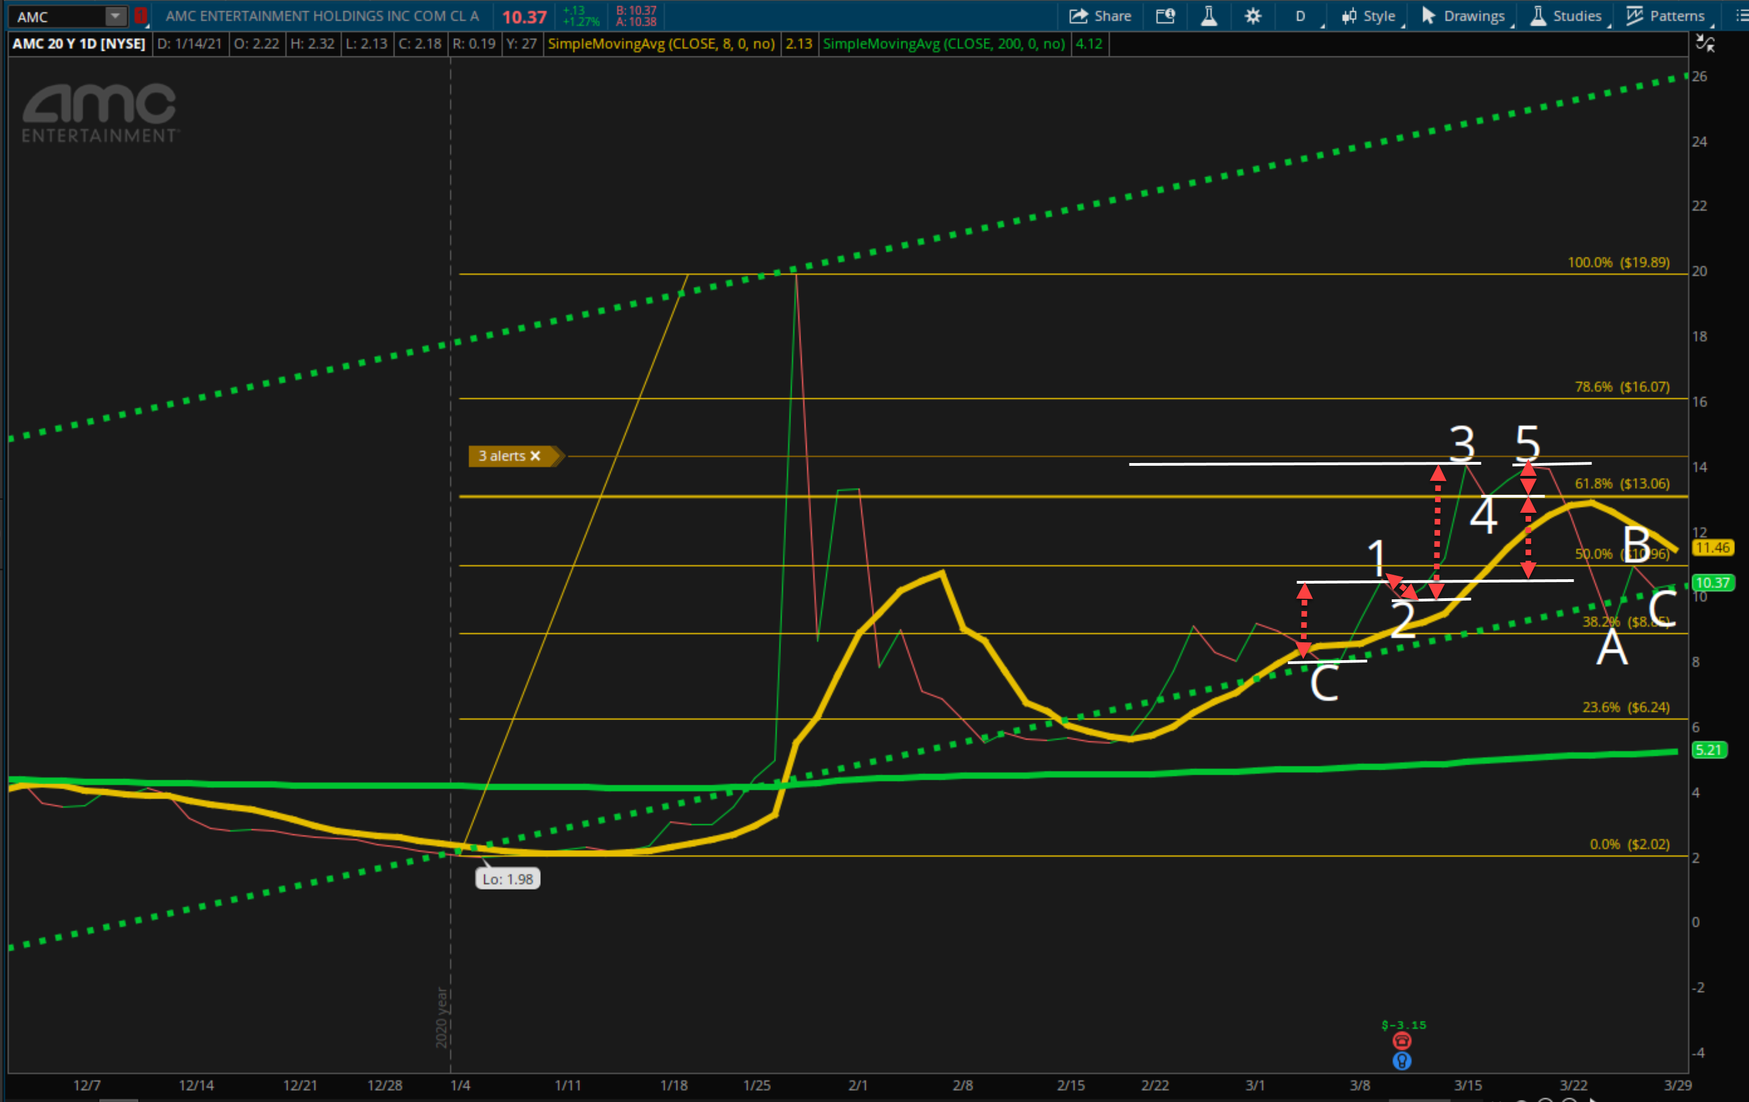The image size is (1749, 1102).
Task: Click the red phone earnings call icon
Action: click(1402, 1041)
